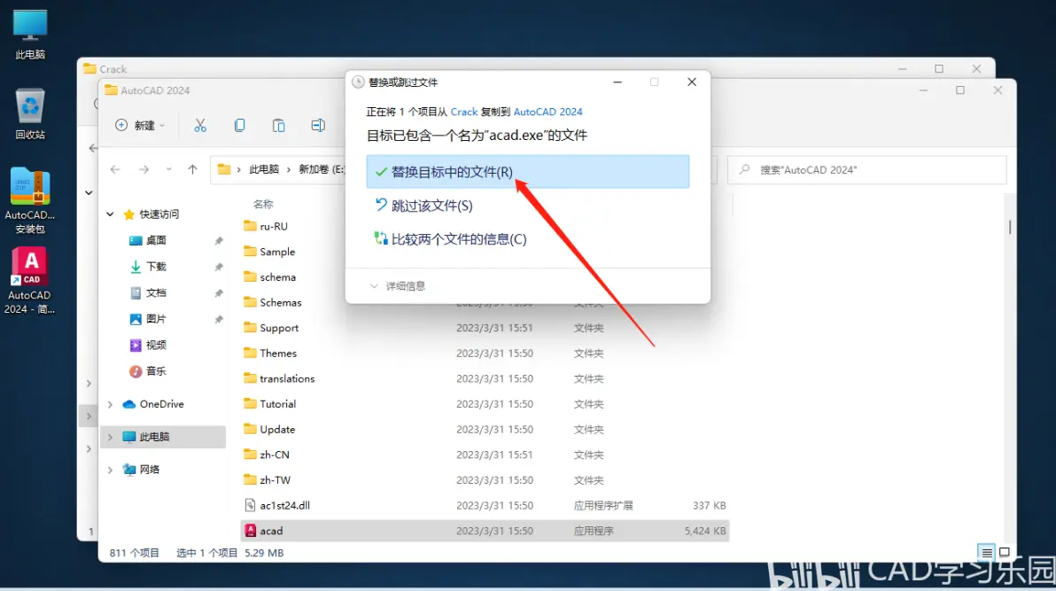Sort by the Name column header

[x=263, y=204]
